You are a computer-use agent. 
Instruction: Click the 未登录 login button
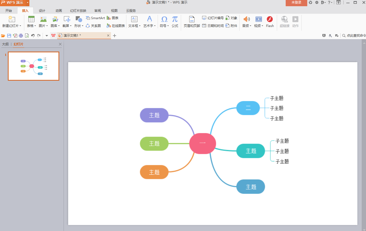[296, 3]
